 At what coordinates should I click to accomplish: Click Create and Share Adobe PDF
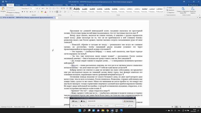(x=183, y=10)
